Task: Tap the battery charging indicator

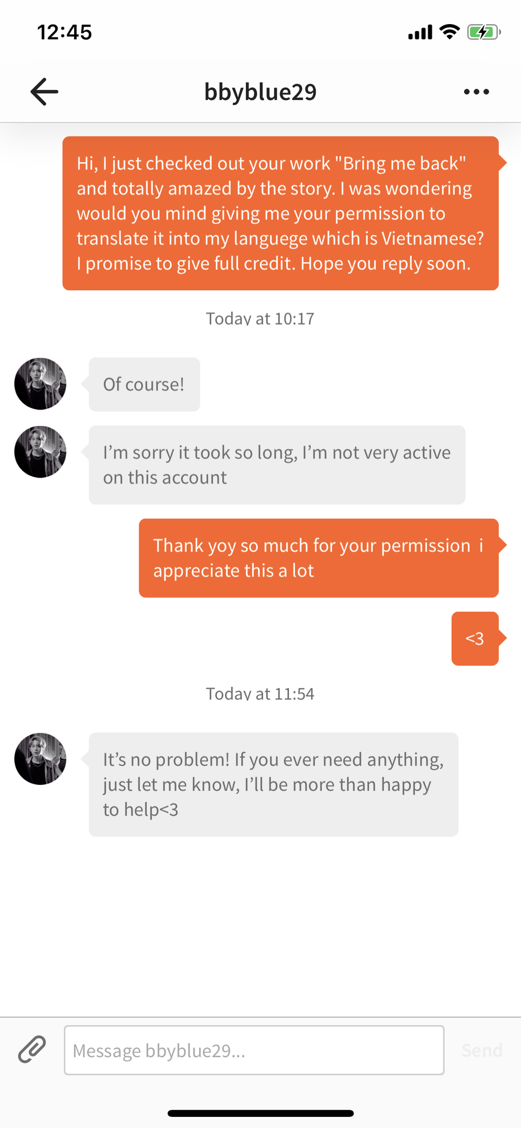Action: click(x=483, y=32)
